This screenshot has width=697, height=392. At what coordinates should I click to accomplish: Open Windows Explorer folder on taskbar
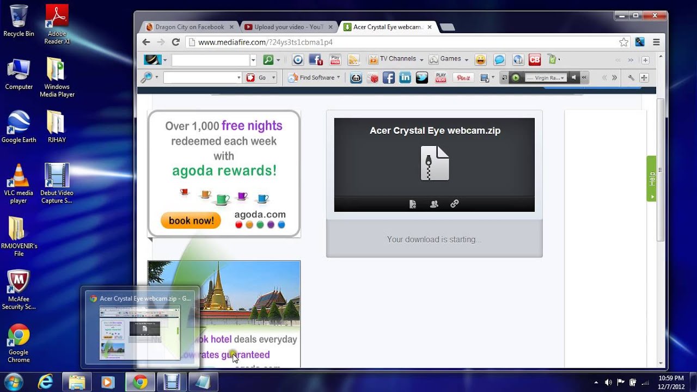[x=77, y=382]
